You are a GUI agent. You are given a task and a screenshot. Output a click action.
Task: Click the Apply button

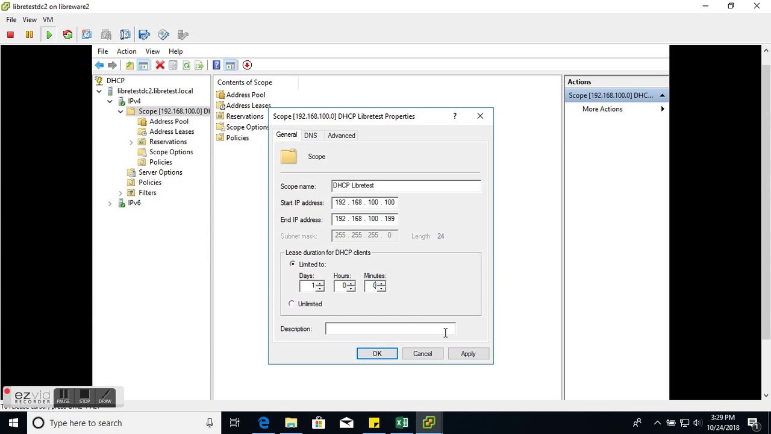pos(468,354)
